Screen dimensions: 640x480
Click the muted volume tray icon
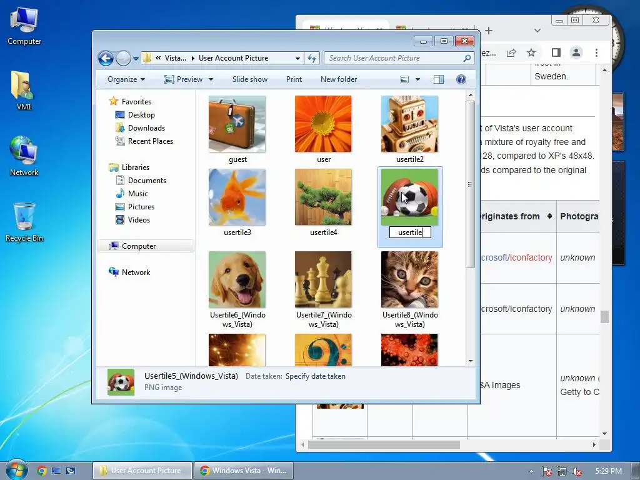577,471
